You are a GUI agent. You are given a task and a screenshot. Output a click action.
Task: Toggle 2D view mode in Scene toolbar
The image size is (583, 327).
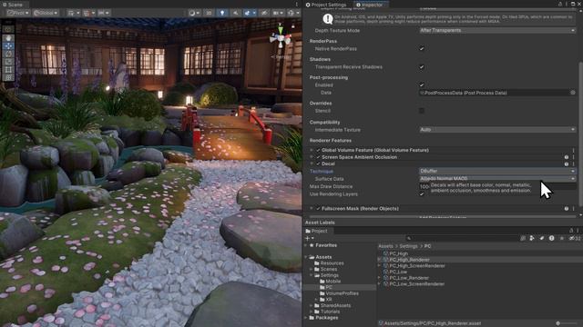(209, 13)
